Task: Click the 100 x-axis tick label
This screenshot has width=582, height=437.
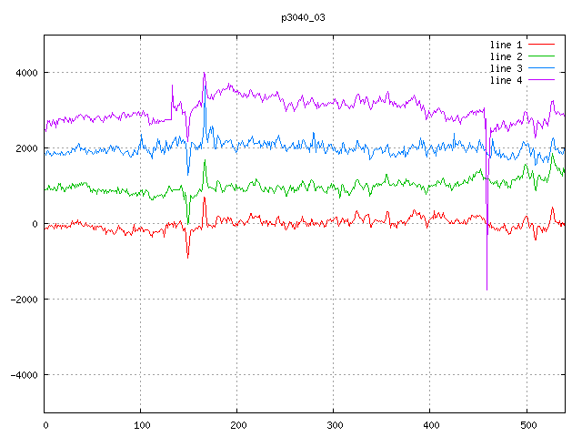Action: point(141,424)
